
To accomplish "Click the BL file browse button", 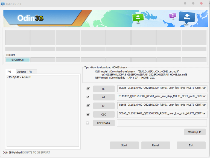I will [104, 89].
